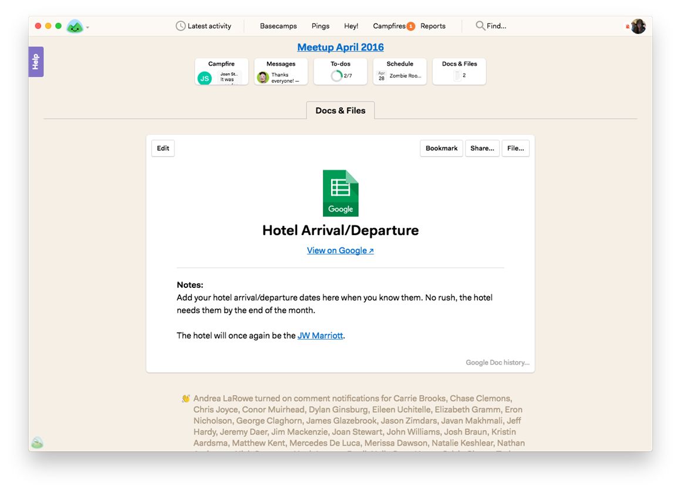This screenshot has width=681, height=492.
Task: Click the Edit button
Action: tap(163, 148)
